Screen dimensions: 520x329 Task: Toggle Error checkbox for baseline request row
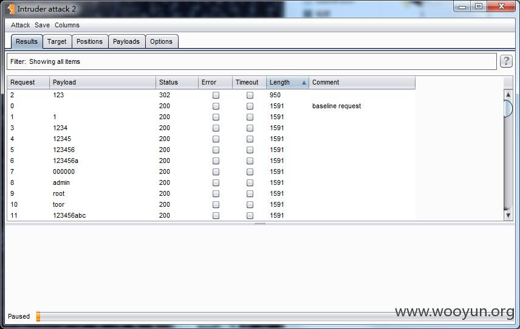(216, 106)
